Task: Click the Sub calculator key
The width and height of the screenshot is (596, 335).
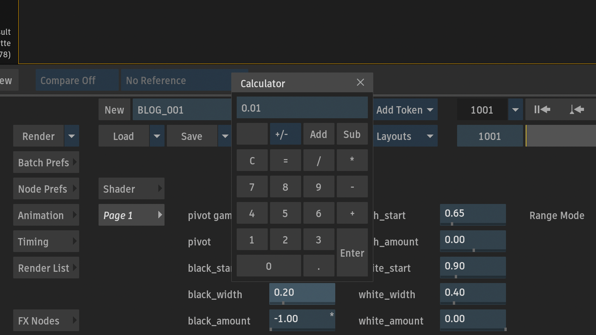Action: (x=352, y=134)
